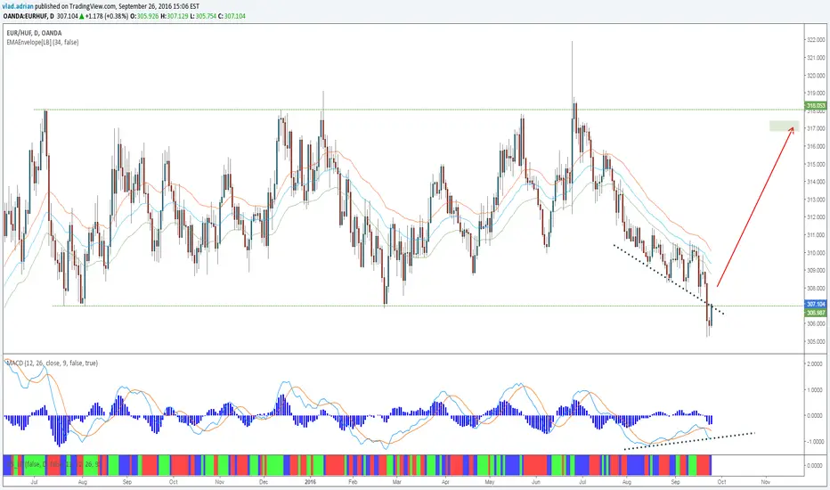Click the 306.000 price axis label
The width and height of the screenshot is (830, 490).
816,323
